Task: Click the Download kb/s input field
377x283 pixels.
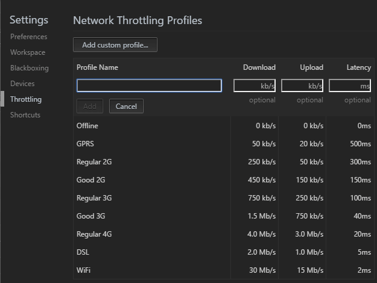Action: 255,86
